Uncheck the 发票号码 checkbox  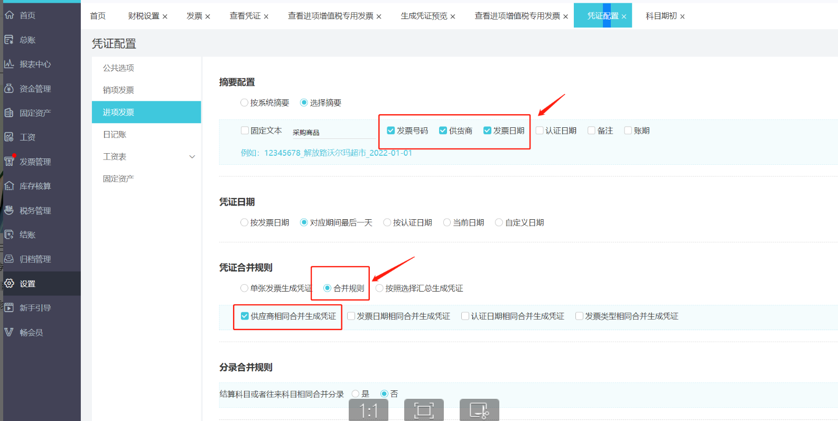[x=391, y=130]
